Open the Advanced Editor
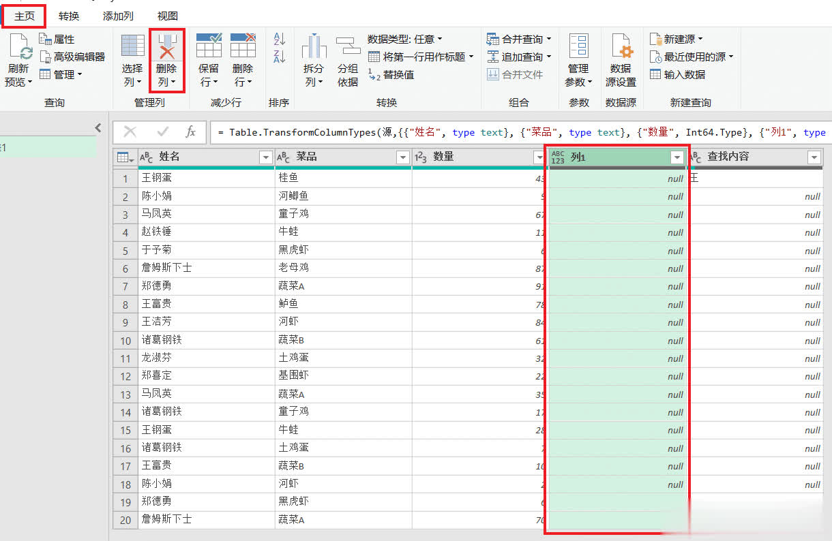Image resolution: width=832 pixels, height=541 pixels. (72, 57)
